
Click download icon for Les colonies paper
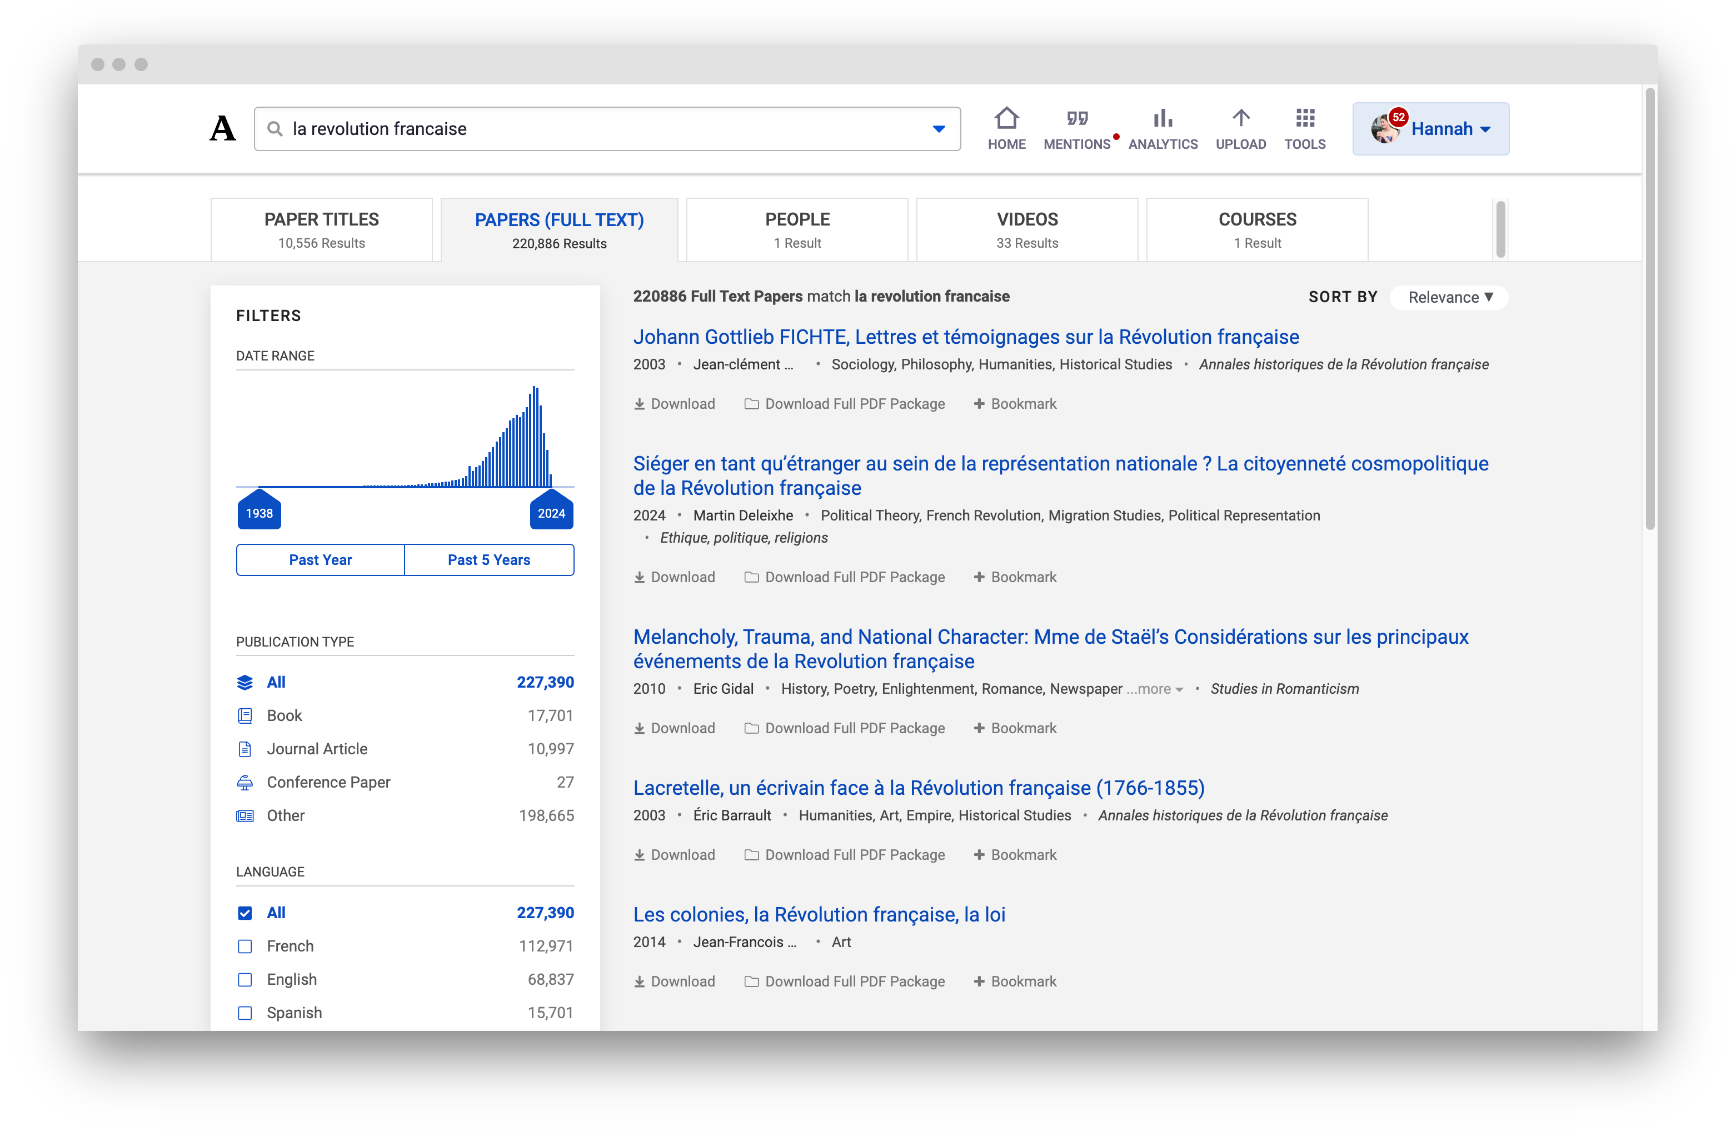tap(639, 982)
